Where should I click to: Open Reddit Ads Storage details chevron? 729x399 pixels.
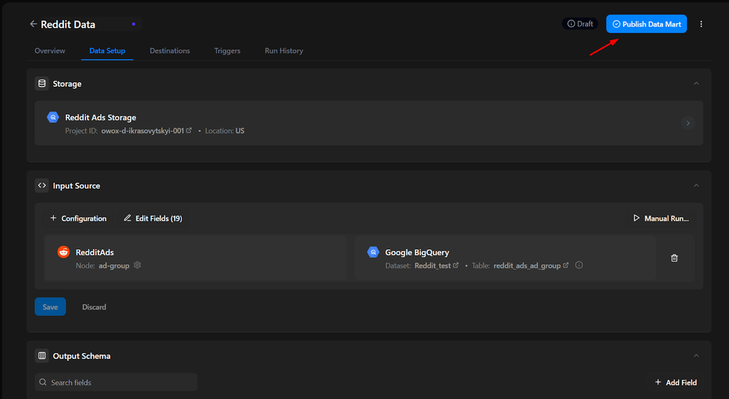click(688, 123)
